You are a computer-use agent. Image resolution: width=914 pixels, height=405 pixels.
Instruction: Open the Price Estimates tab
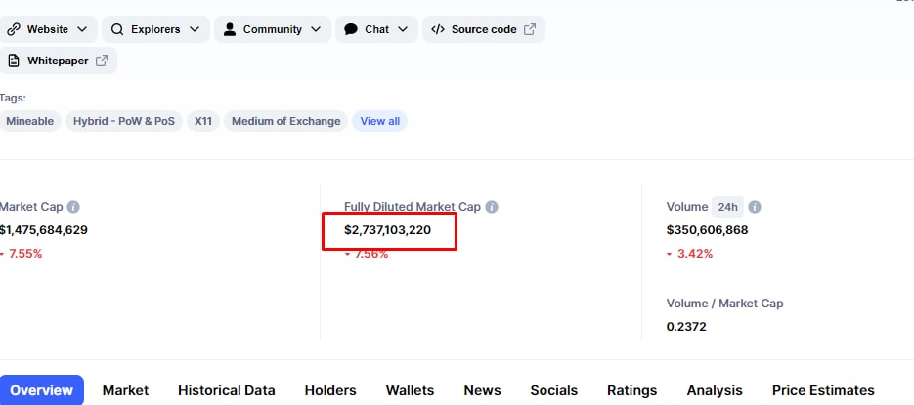tap(823, 390)
